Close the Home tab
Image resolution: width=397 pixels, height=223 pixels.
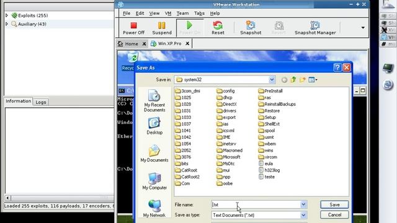(144, 44)
